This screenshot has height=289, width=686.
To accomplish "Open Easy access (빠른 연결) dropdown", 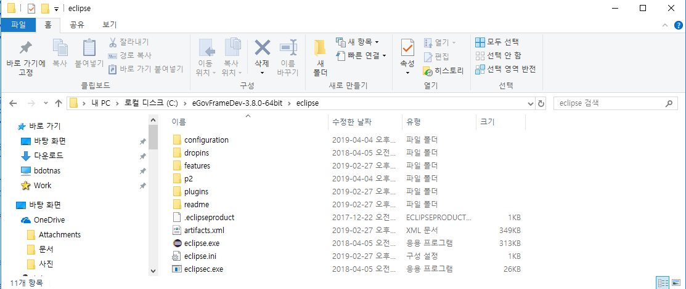I will coord(361,55).
